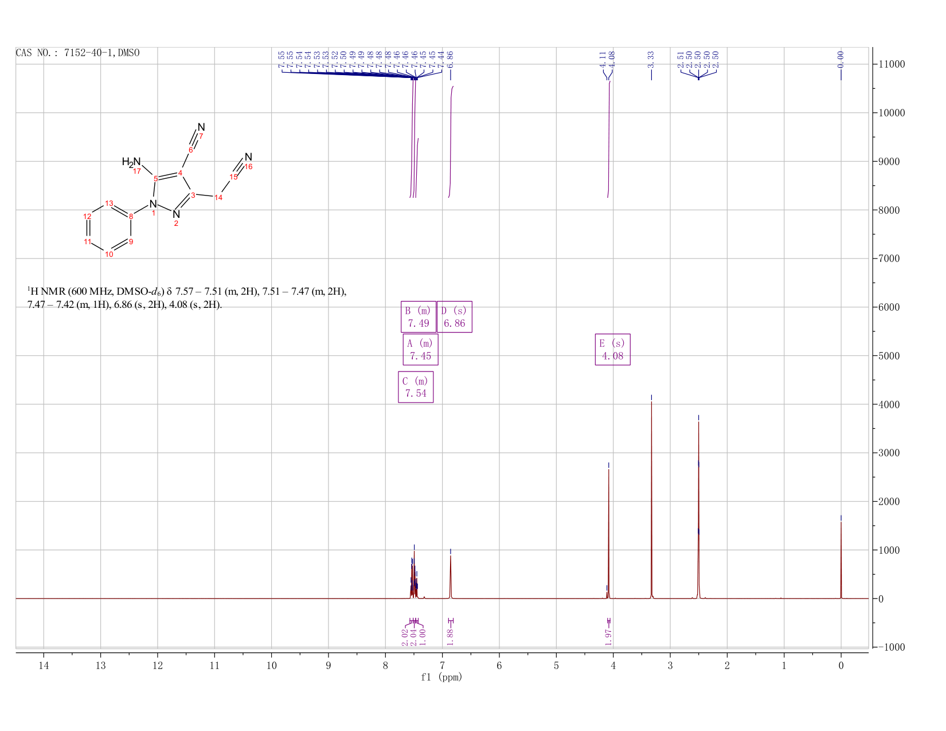This screenshot has width=946, height=731.
Task: Click the NH2 group in the structure
Action: point(131,162)
